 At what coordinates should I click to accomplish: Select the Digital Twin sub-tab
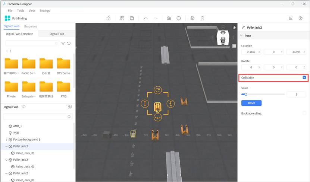coord(57,34)
